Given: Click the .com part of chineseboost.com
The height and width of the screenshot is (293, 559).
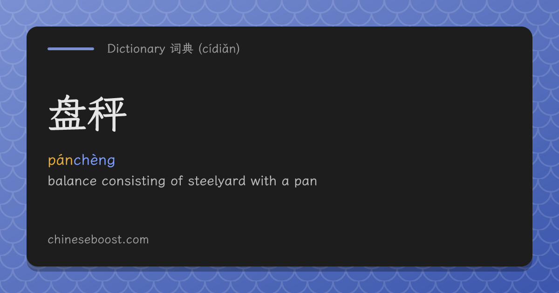Looking at the screenshot, I should pos(137,240).
